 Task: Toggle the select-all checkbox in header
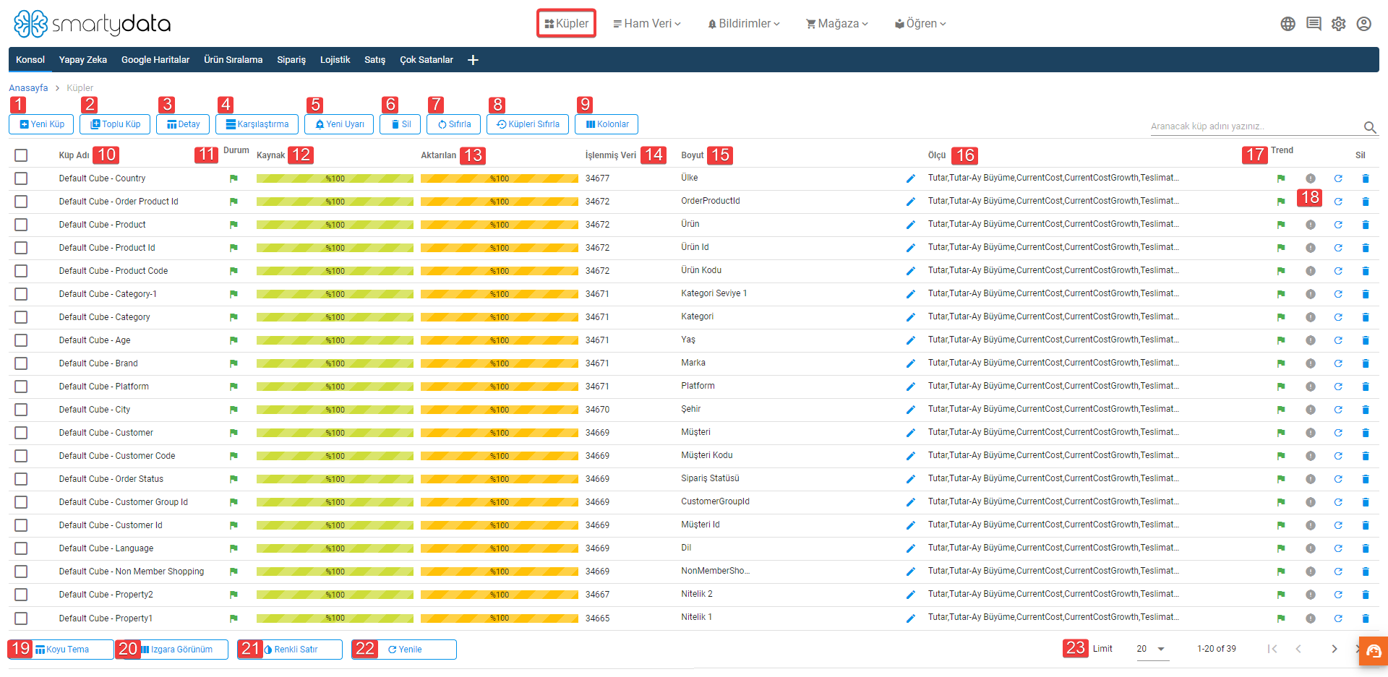click(21, 155)
